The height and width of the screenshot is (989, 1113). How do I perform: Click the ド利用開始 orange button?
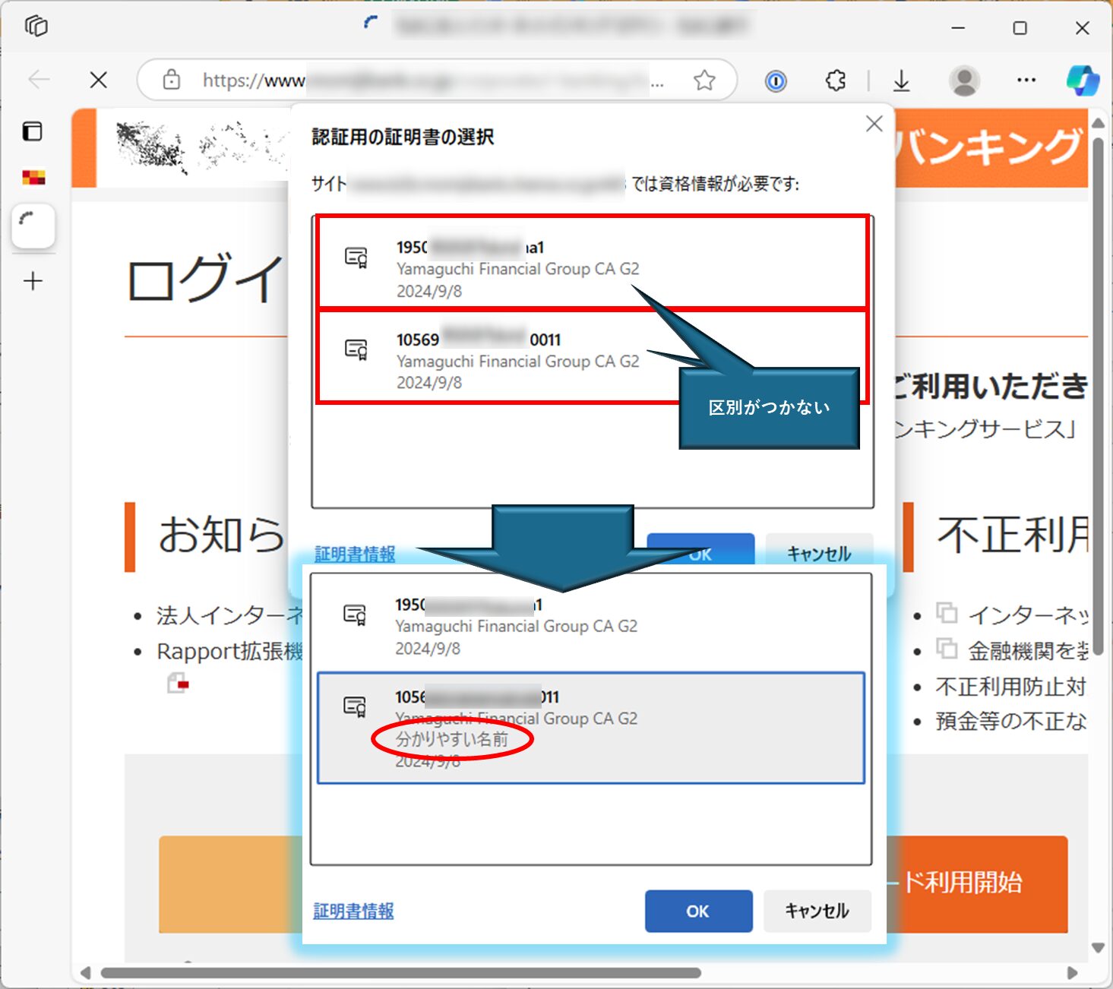977,883
